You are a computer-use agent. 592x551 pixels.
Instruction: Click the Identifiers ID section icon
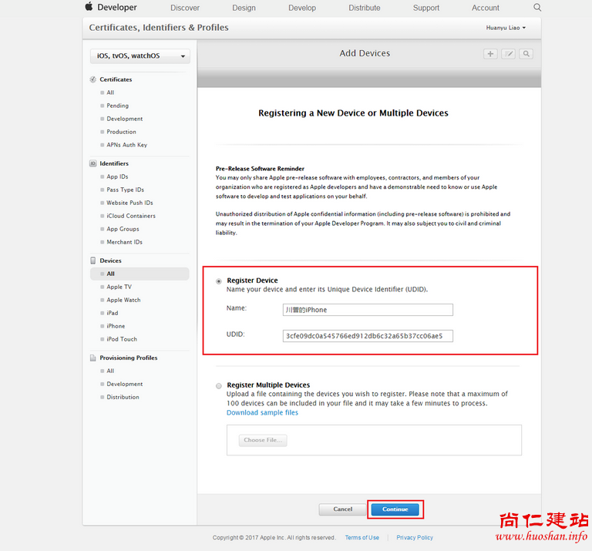point(93,163)
